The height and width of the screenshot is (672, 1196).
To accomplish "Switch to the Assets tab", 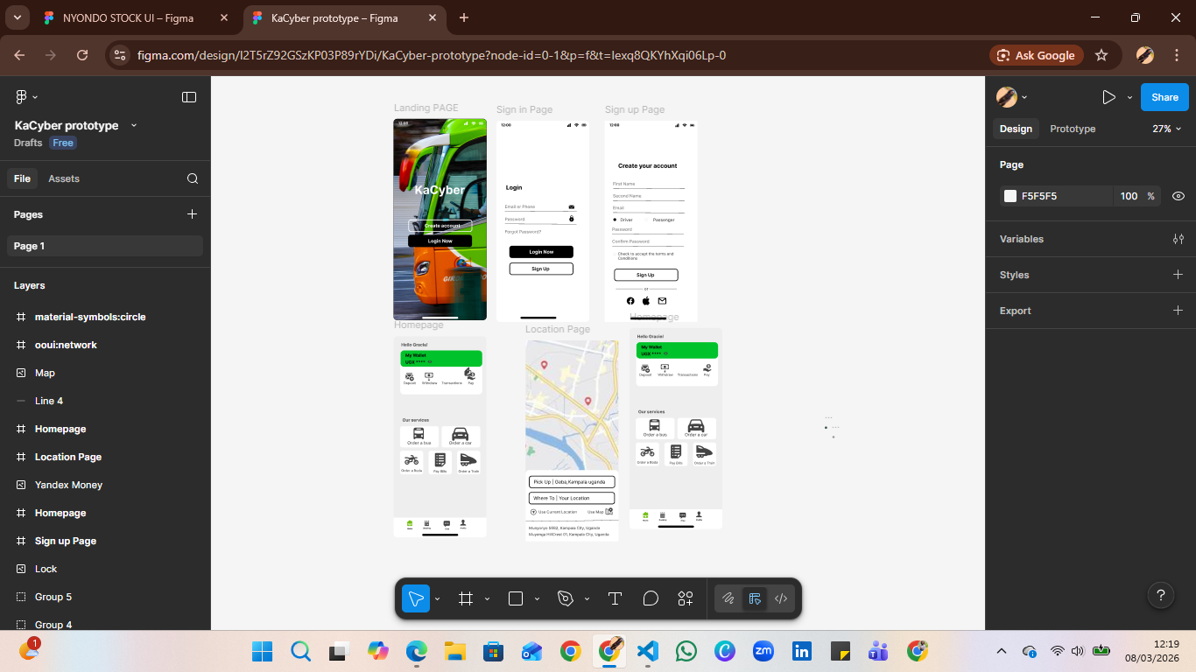I will pos(64,178).
